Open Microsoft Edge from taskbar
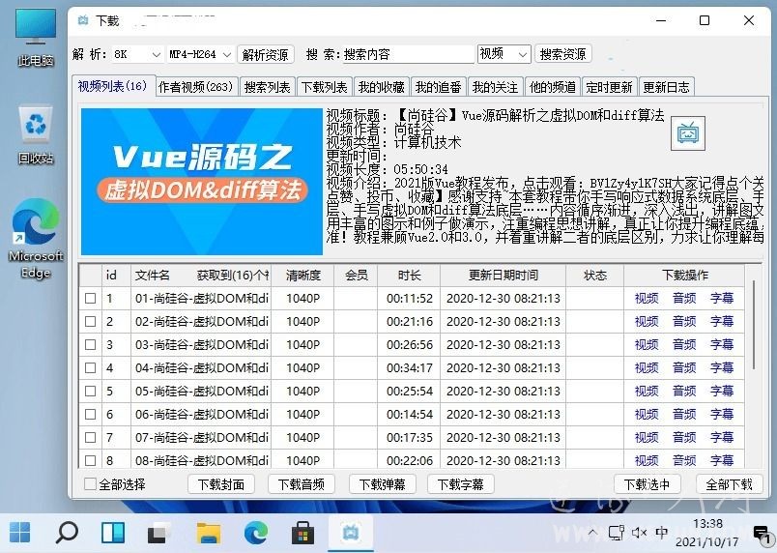Viewport: 777px width, 553px height. (x=256, y=533)
